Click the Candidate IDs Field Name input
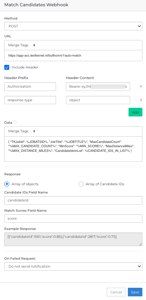Image resolution: width=146 pixels, height=300 pixels. point(73,200)
